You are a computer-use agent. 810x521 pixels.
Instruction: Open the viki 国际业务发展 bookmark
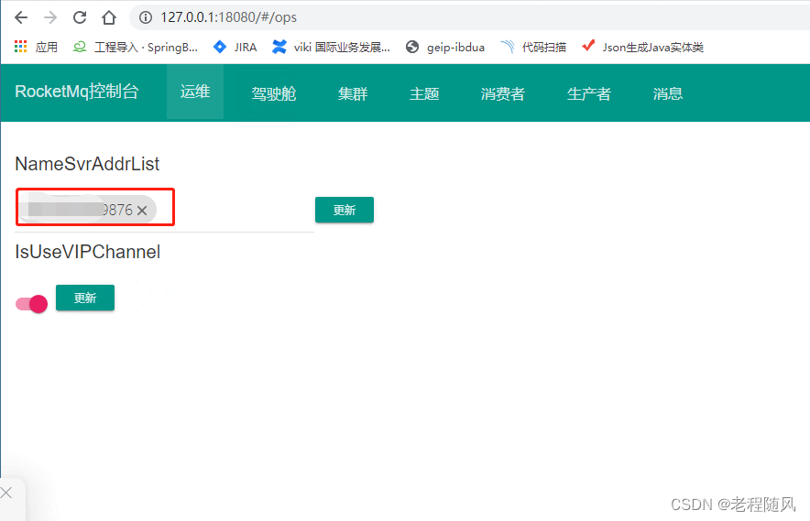pyautogui.click(x=331, y=47)
